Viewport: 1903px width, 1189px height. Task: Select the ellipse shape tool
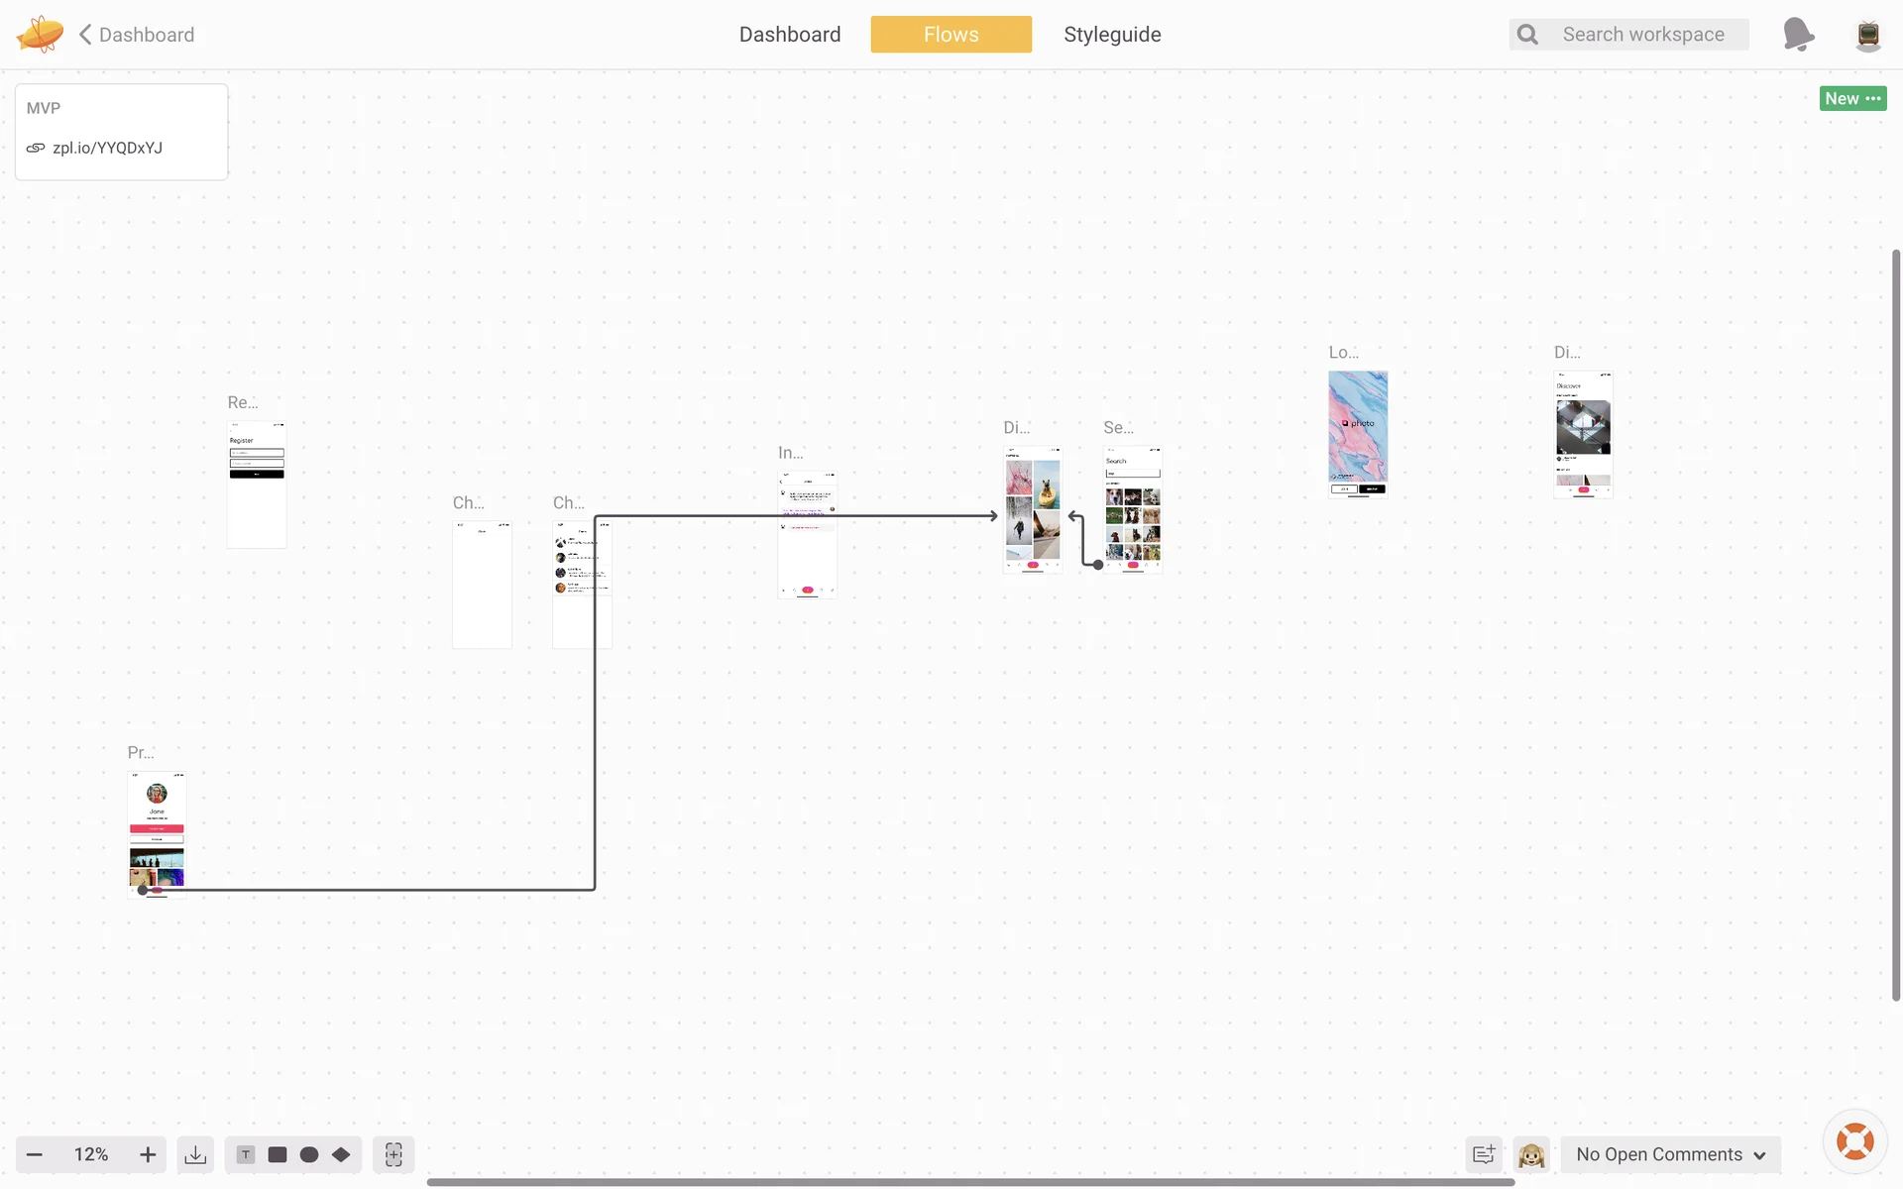(309, 1155)
